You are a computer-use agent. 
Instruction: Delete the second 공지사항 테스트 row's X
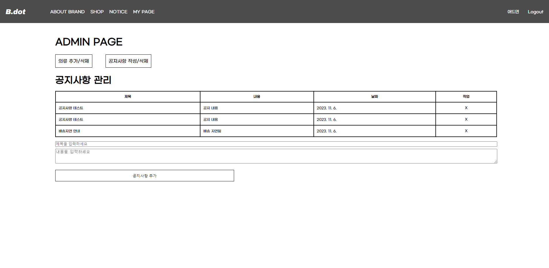[466, 119]
